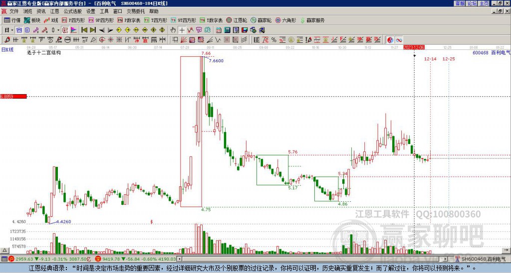Click the 7.6600 high price label

(216, 61)
